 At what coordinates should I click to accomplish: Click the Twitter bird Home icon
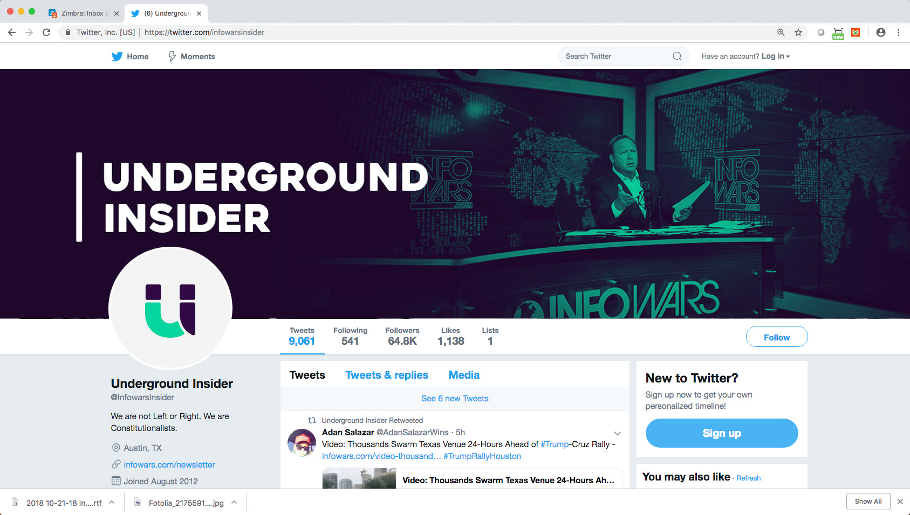click(x=117, y=56)
